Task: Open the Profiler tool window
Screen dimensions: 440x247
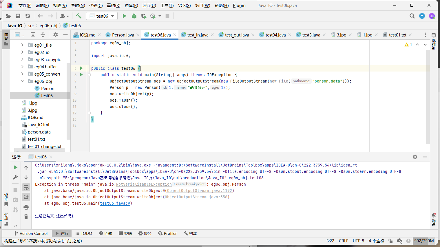Action: 167,233
